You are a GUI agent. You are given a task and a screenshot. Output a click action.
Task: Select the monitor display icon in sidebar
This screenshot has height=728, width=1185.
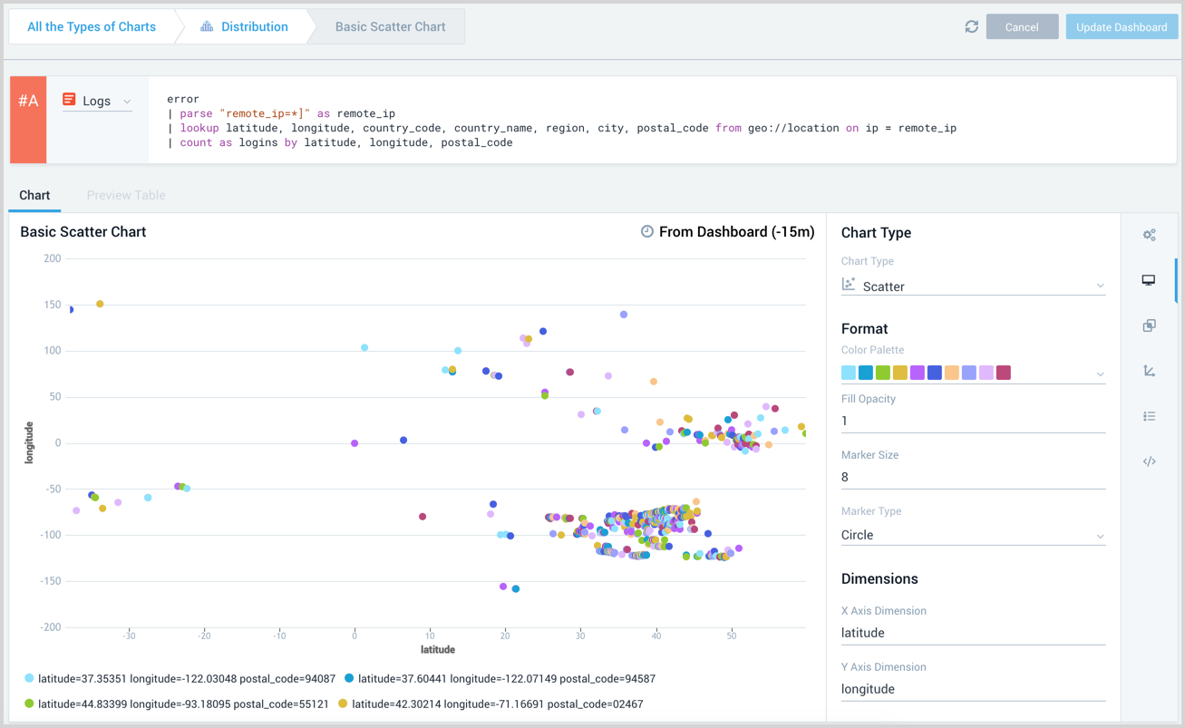1149,280
